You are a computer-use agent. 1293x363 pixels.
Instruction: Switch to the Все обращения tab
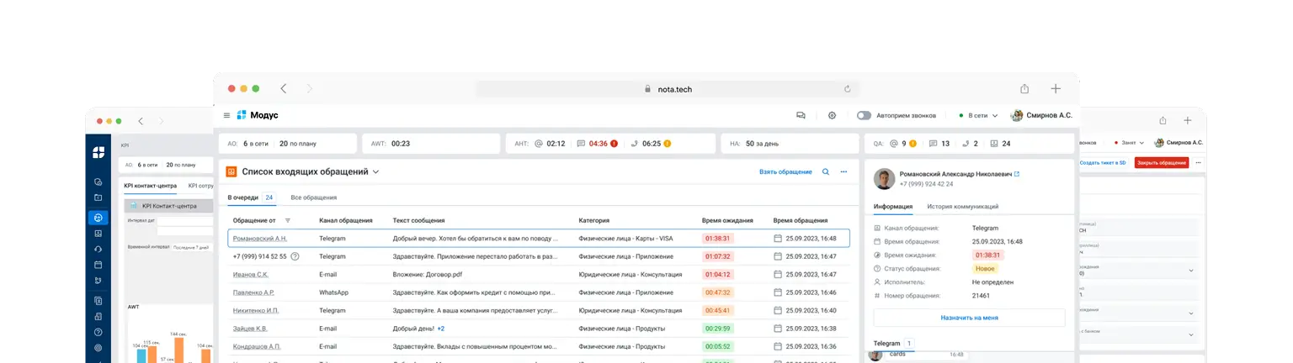pos(314,197)
